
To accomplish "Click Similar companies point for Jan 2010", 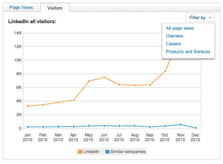I will 28,127.
